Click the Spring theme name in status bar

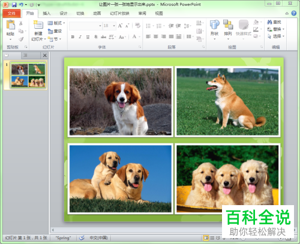(x=63, y=237)
